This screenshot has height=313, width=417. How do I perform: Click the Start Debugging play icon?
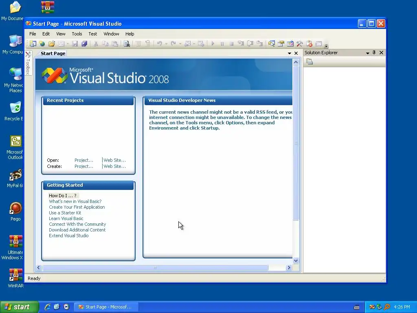pyautogui.click(x=213, y=43)
